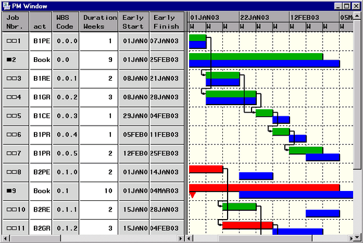
Task: Select the Duration Weeks column header
Action: (99, 22)
